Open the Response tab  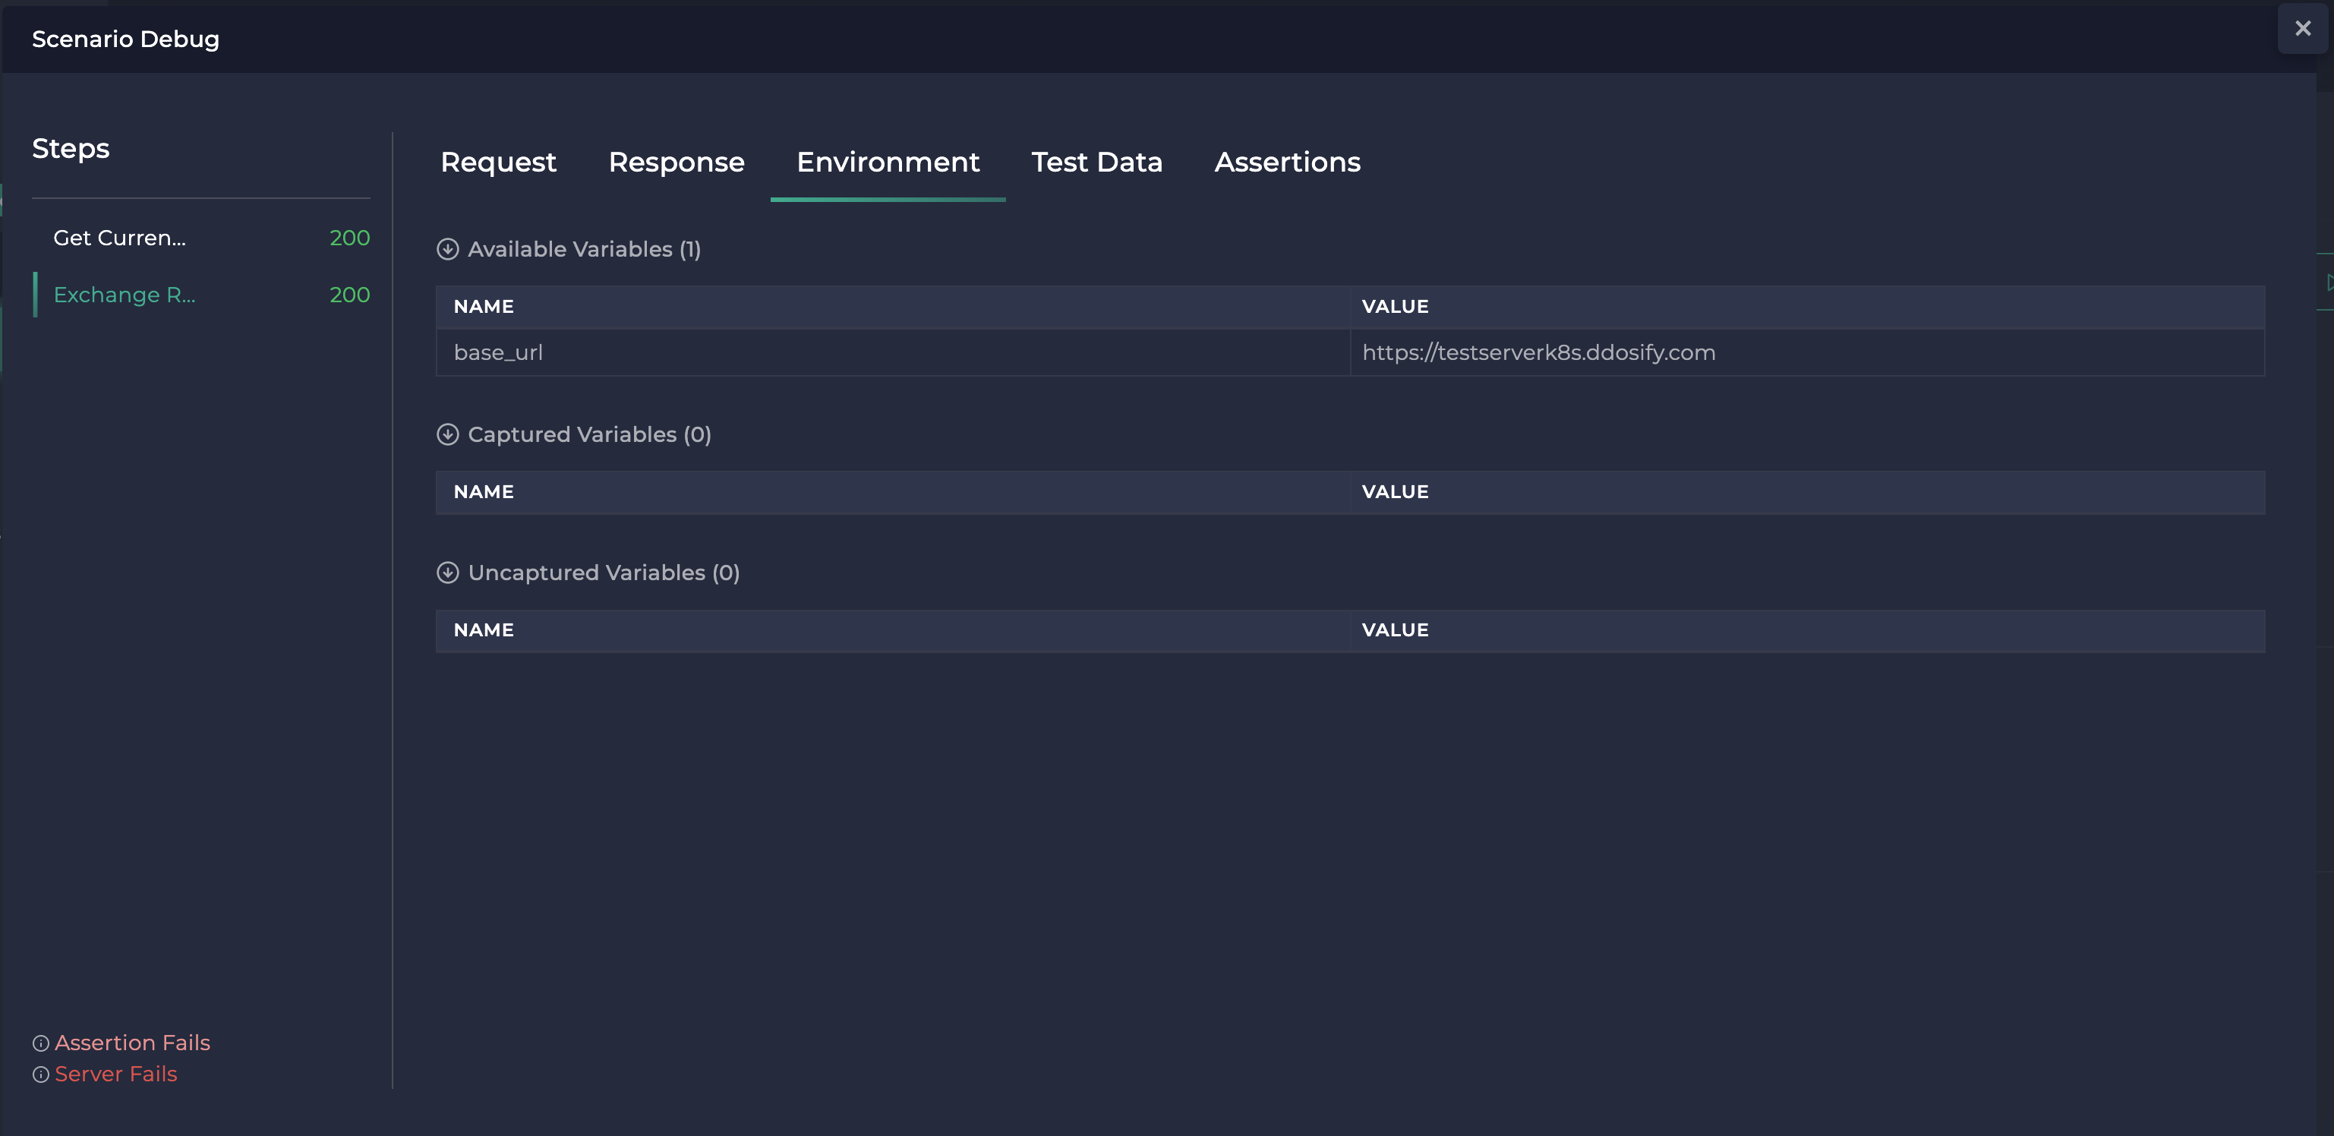(676, 163)
